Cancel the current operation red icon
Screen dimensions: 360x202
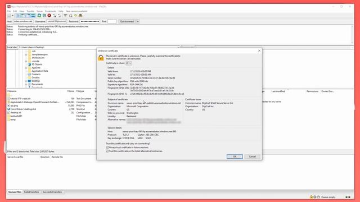[x=49, y=16]
